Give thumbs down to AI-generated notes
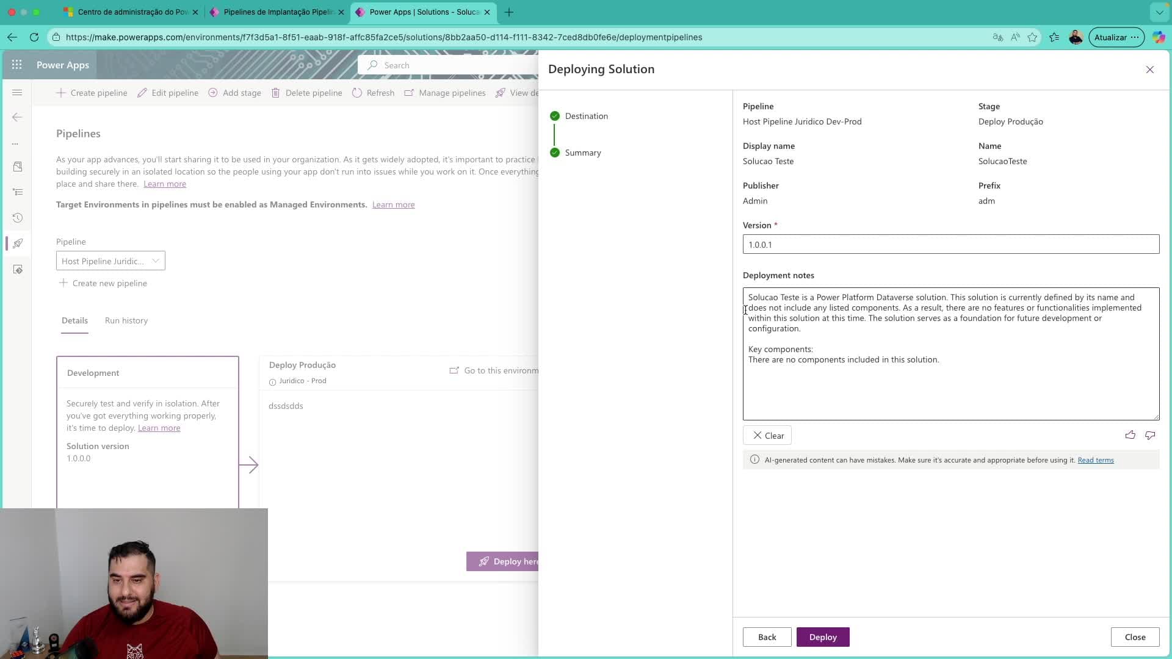 coord(1150,435)
